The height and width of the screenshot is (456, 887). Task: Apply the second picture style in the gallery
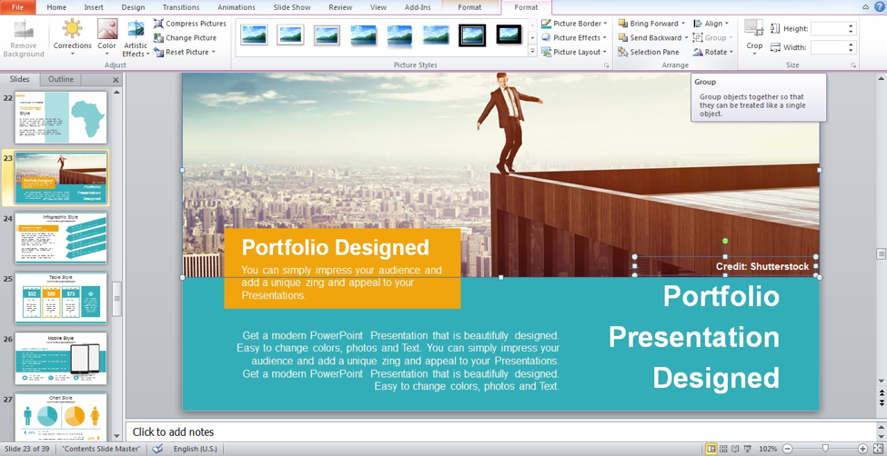290,35
